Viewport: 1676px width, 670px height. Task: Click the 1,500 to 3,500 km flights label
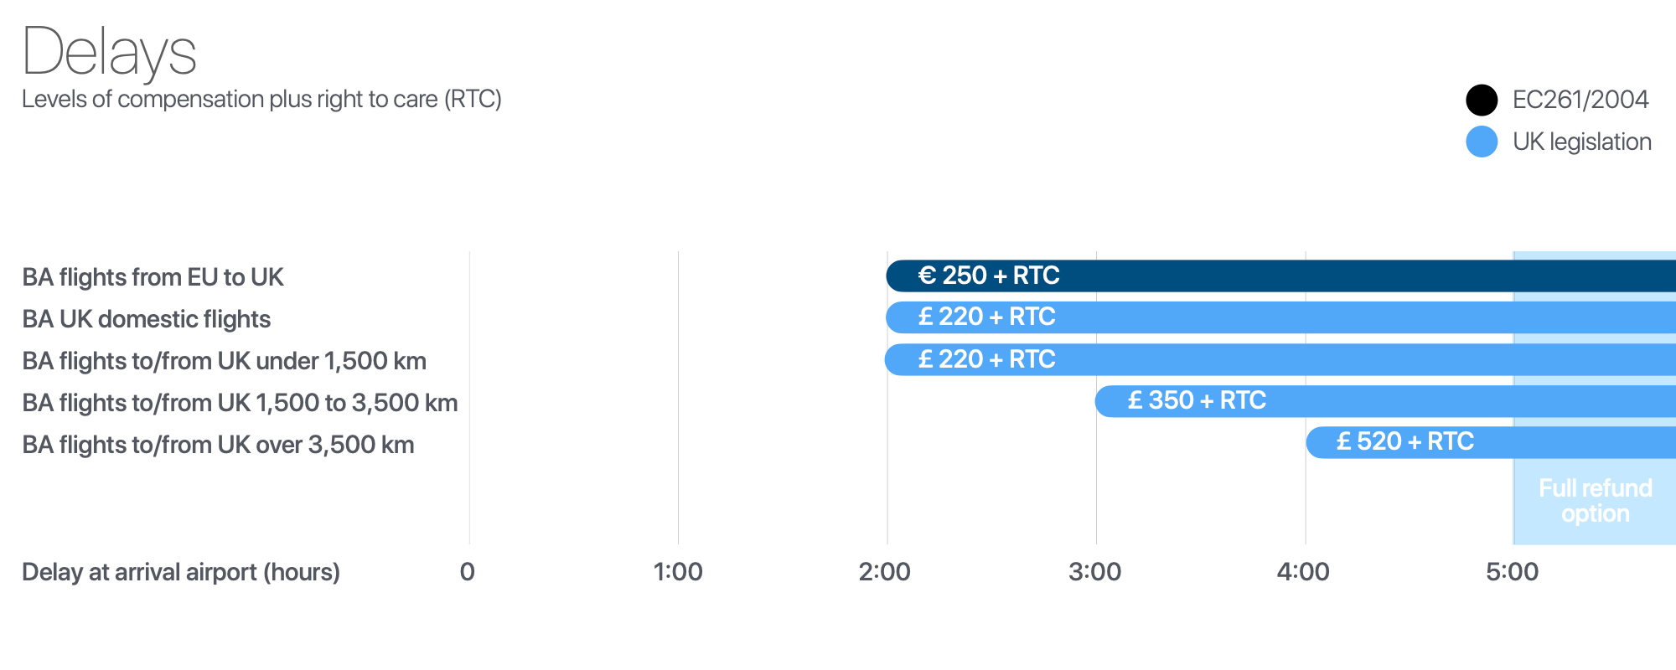[x=240, y=403]
